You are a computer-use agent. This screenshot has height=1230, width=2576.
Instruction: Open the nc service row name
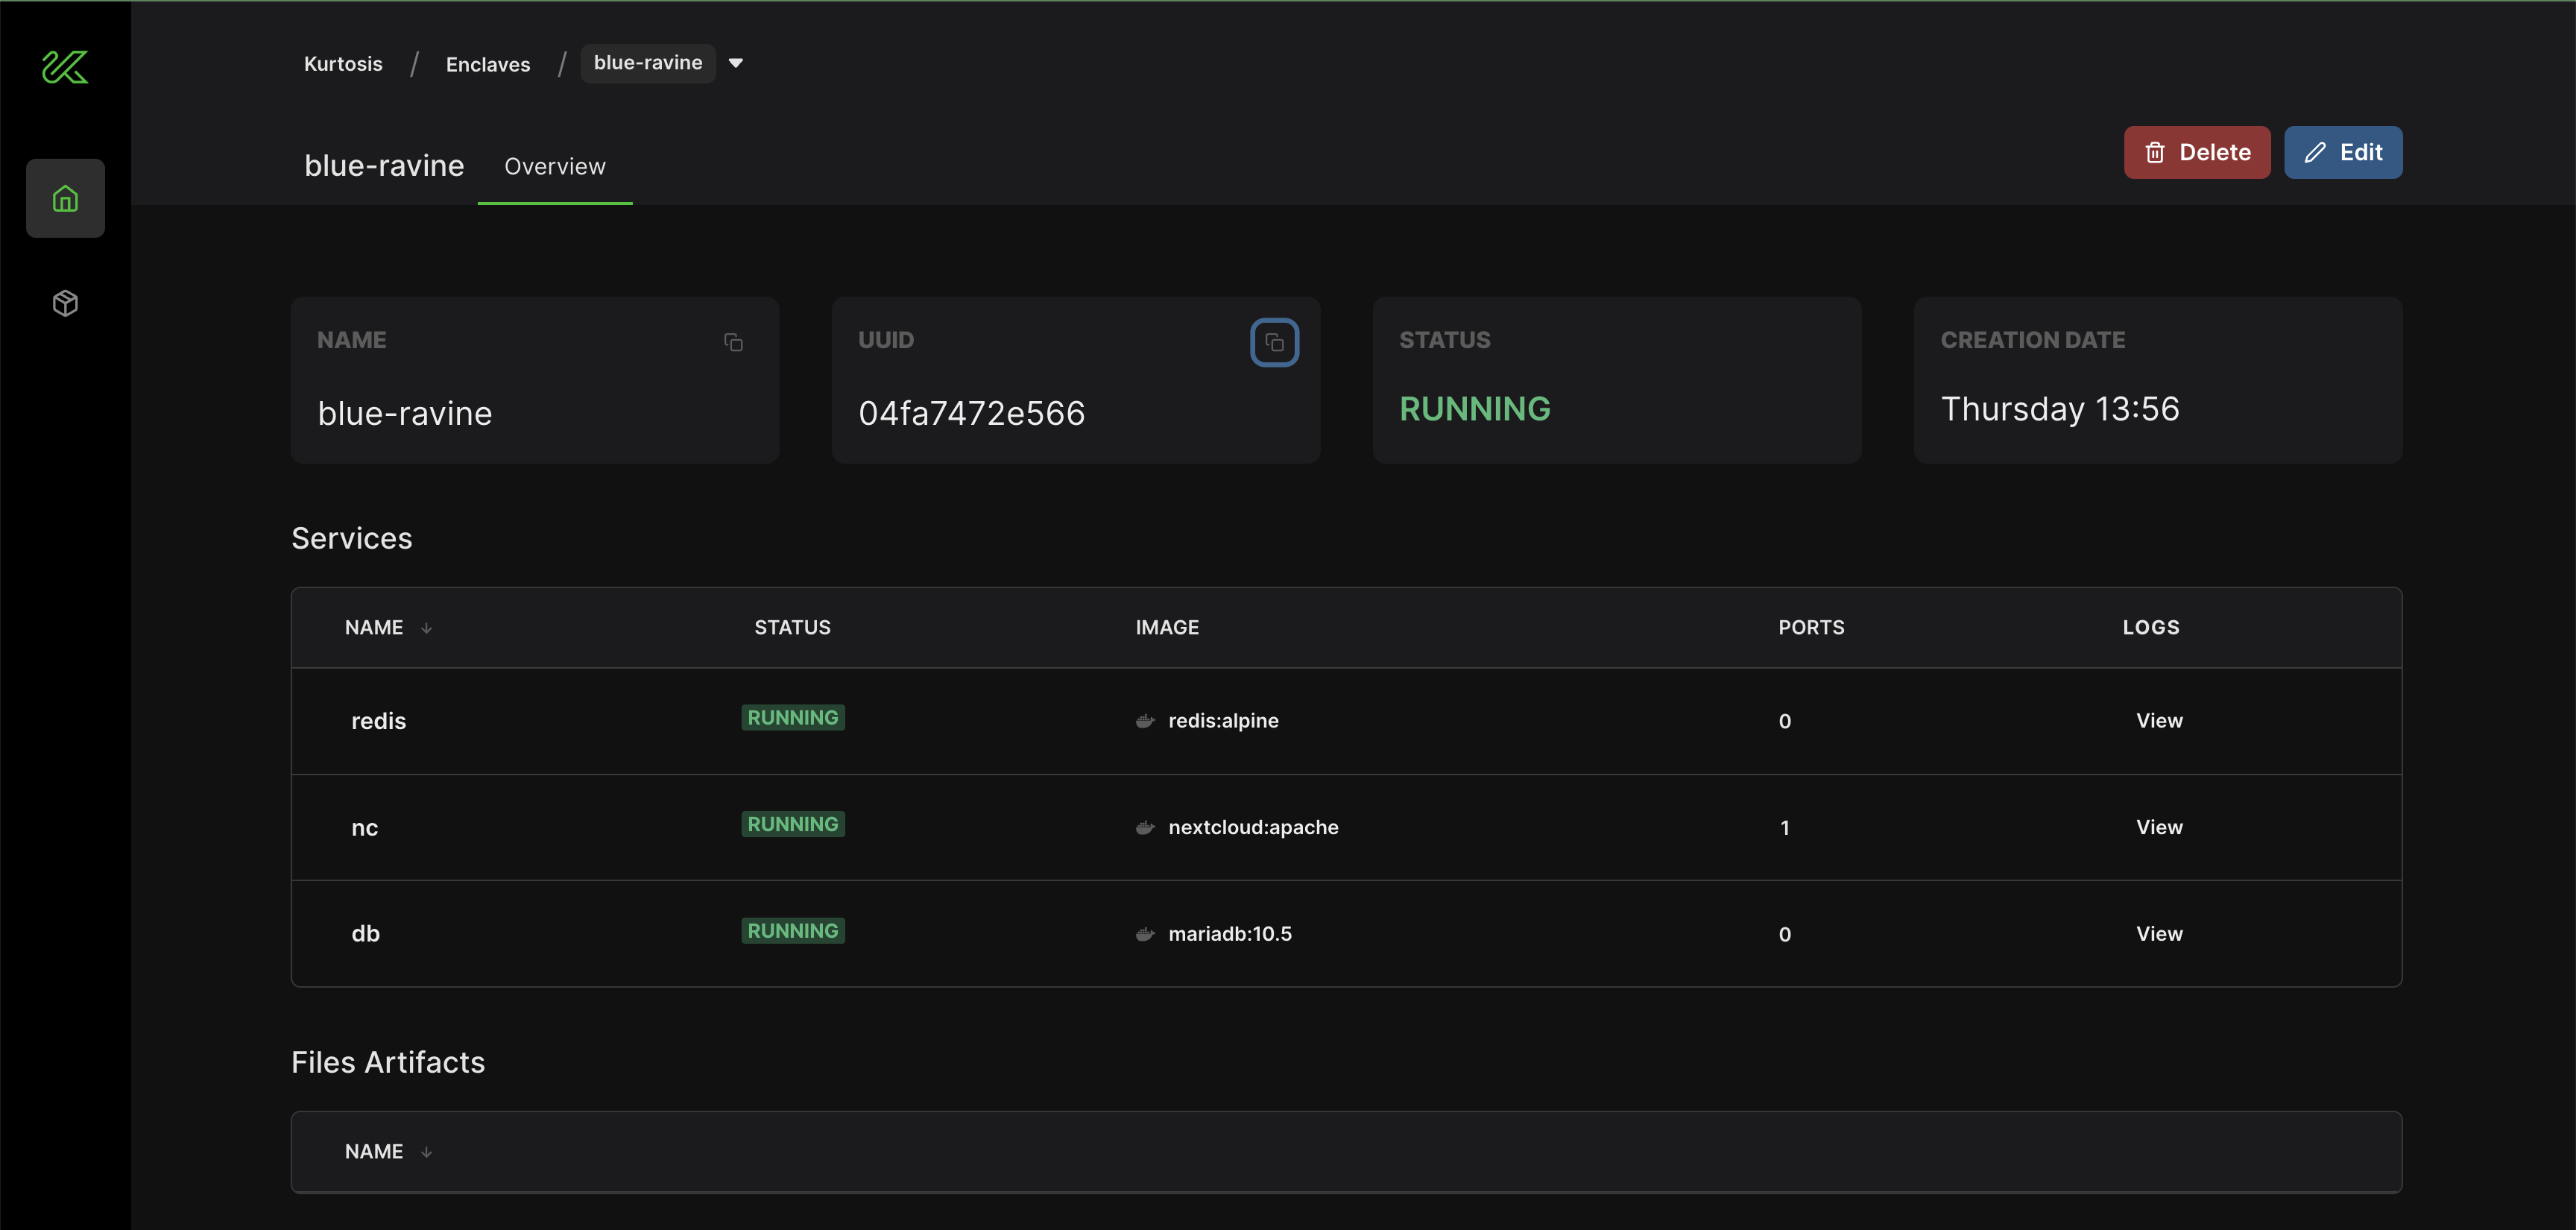click(365, 828)
